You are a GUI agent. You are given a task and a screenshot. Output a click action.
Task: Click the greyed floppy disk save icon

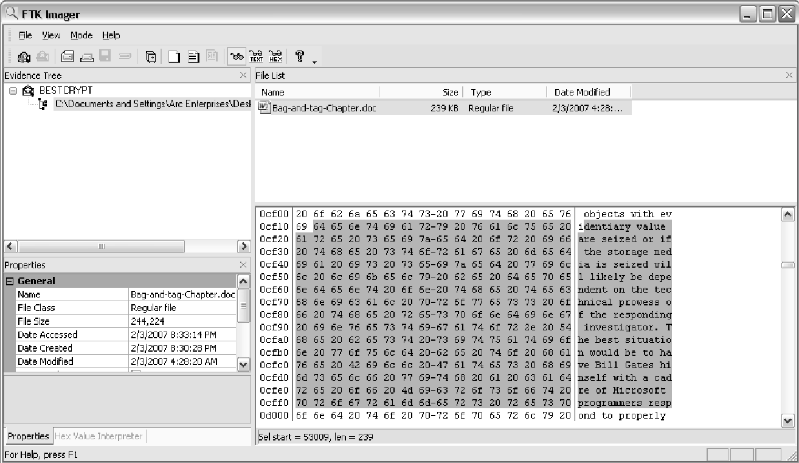(x=105, y=57)
